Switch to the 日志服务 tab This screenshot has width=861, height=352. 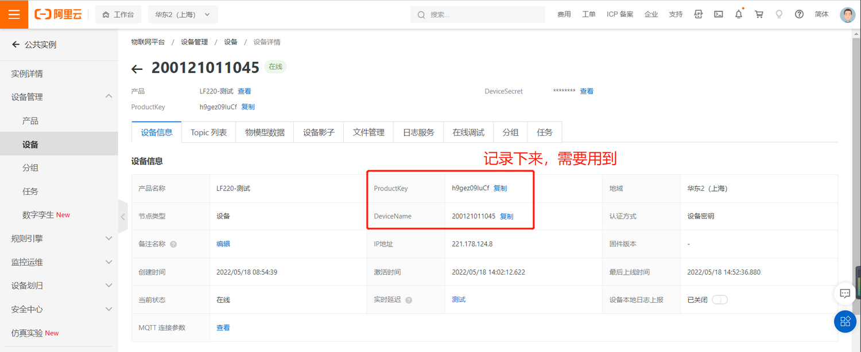pyautogui.click(x=418, y=132)
